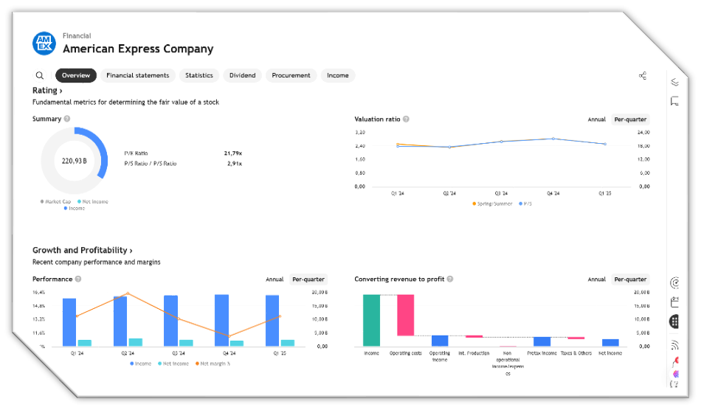Click the dark keypad grid sidebar icon
The width and height of the screenshot is (701, 410).
click(x=674, y=321)
